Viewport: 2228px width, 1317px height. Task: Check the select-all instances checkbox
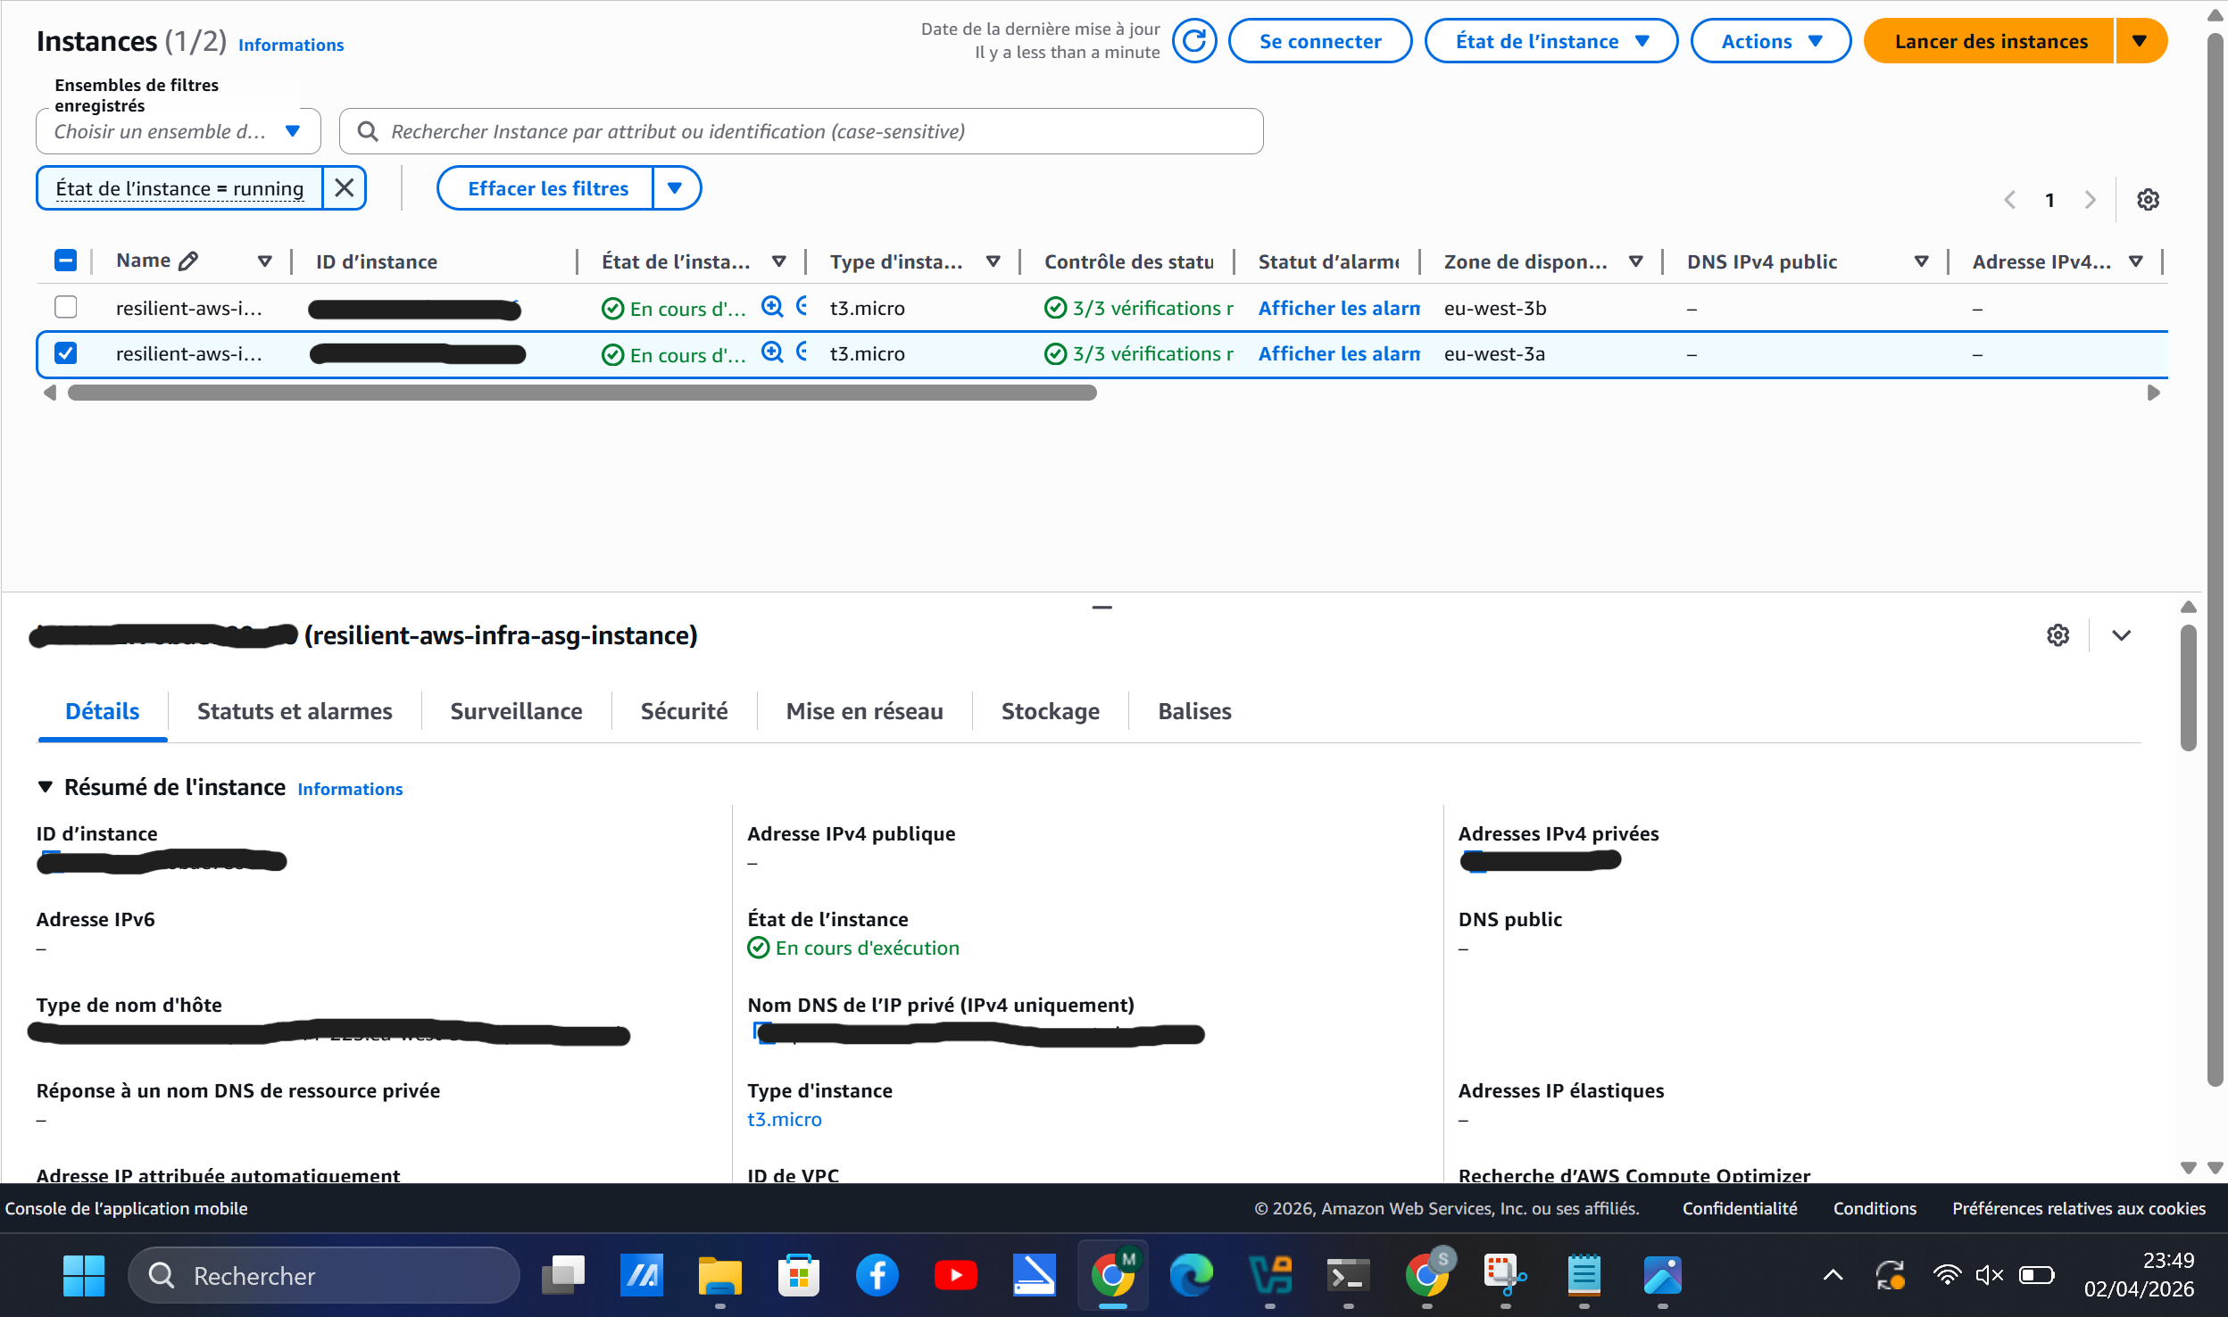pyautogui.click(x=65, y=260)
